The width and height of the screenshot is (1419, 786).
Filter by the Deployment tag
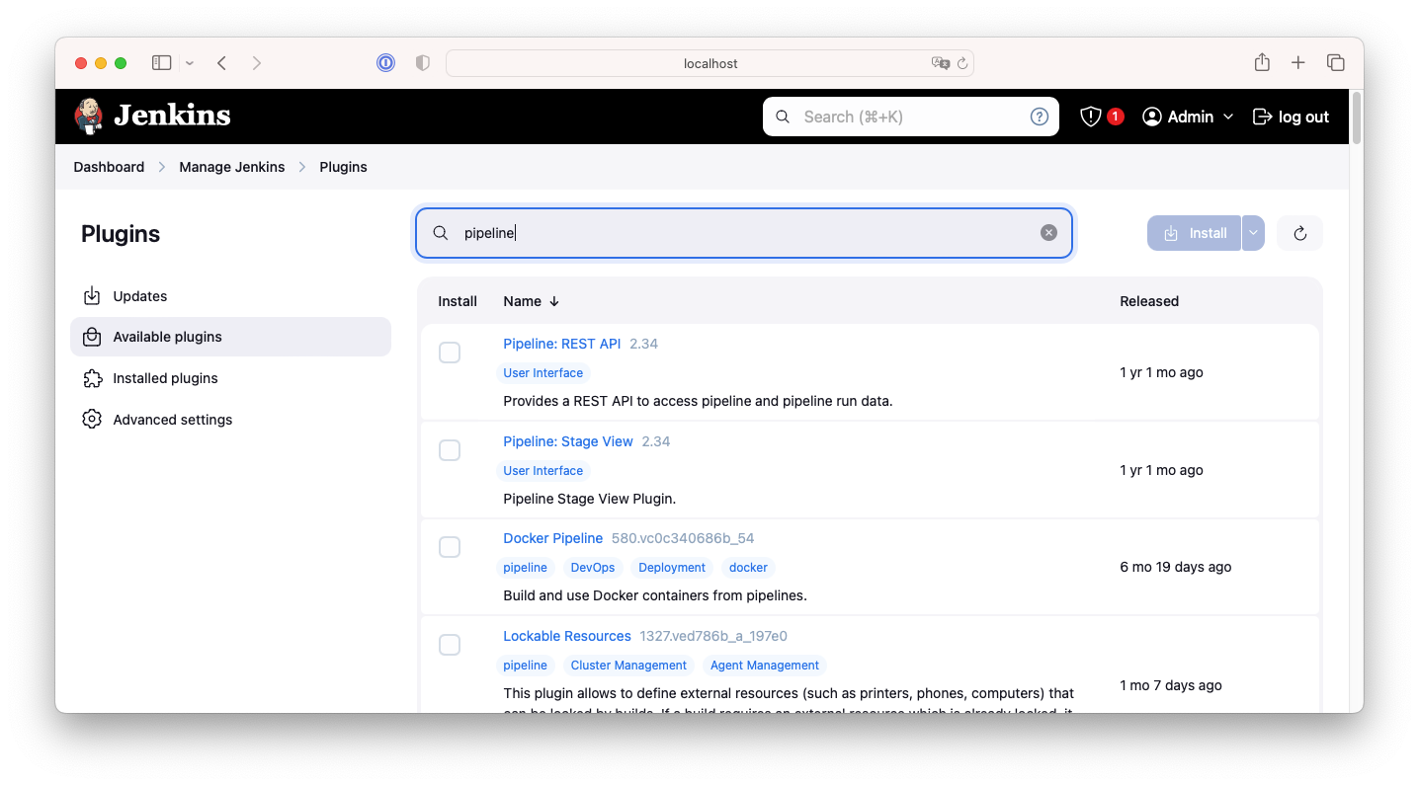672,568
